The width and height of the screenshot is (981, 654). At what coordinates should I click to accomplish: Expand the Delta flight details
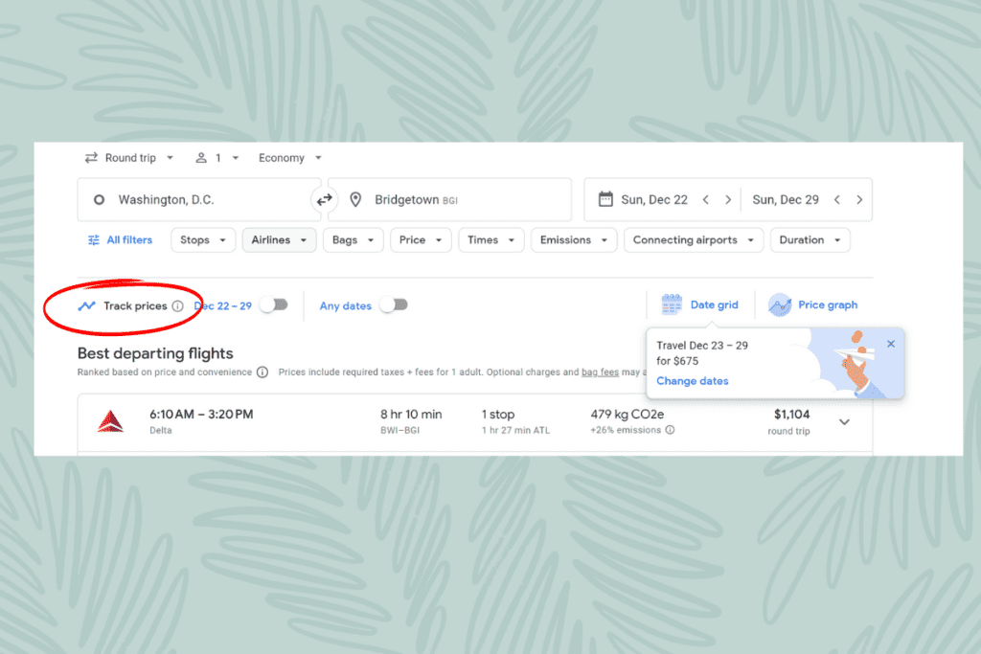pyautogui.click(x=844, y=421)
